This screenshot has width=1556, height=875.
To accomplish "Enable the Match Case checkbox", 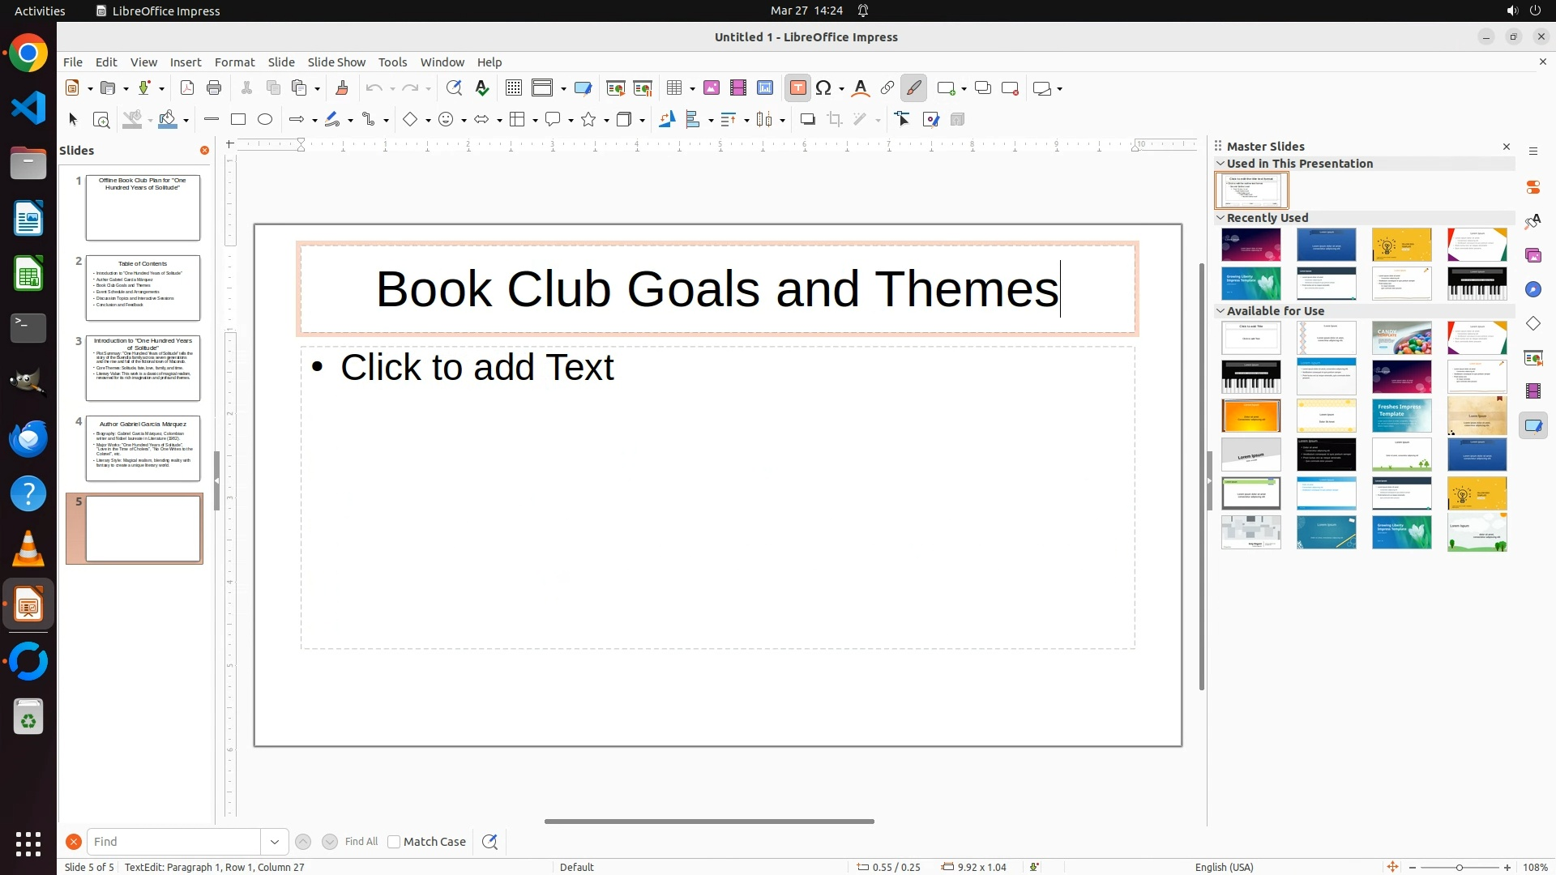I will click(394, 842).
